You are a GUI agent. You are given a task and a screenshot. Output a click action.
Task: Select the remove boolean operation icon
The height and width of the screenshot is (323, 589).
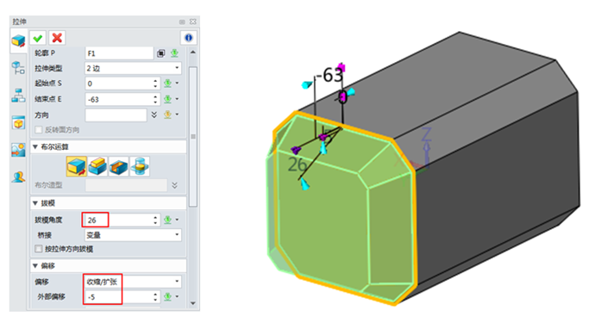[119, 166]
